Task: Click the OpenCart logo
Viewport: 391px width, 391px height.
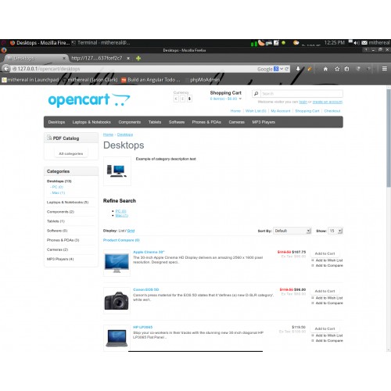Action: [x=89, y=100]
